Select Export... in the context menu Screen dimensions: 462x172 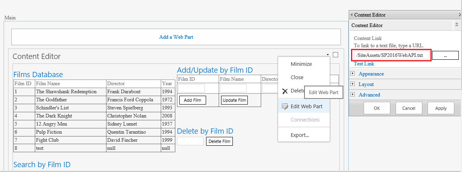(x=300, y=135)
